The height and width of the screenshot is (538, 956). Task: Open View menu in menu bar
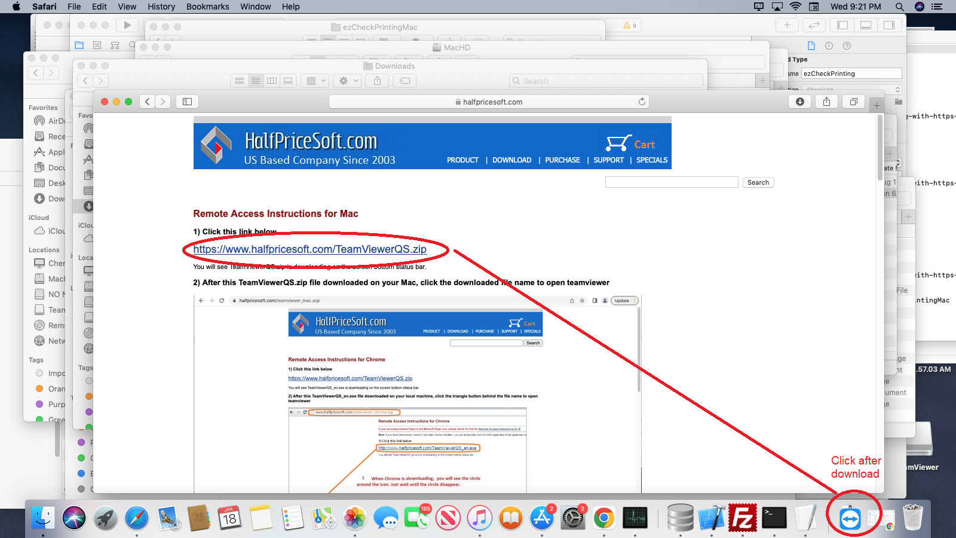(x=127, y=7)
